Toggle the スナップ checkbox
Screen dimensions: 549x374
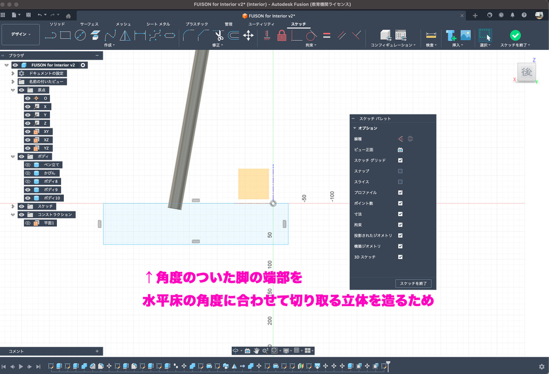point(400,171)
